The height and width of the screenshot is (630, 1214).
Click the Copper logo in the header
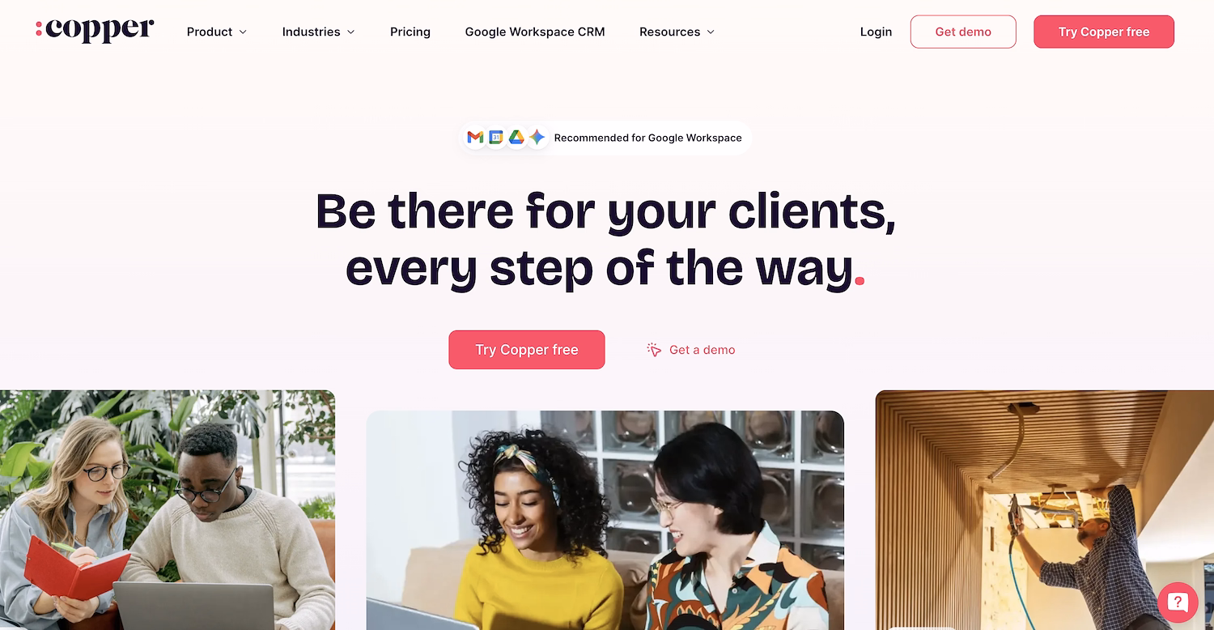pyautogui.click(x=95, y=31)
